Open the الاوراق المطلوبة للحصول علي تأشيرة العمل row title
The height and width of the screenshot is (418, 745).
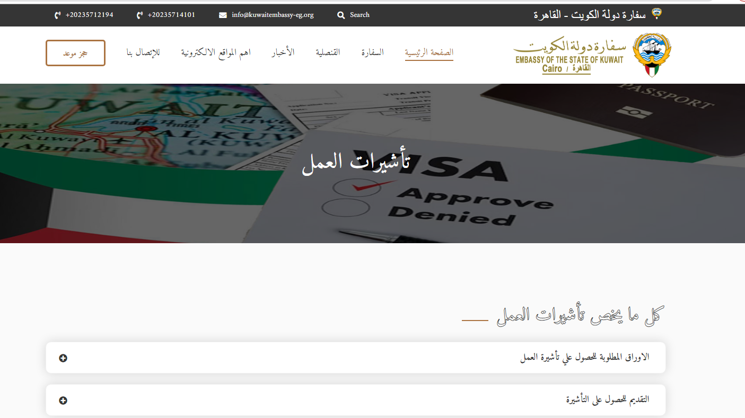[x=584, y=358]
